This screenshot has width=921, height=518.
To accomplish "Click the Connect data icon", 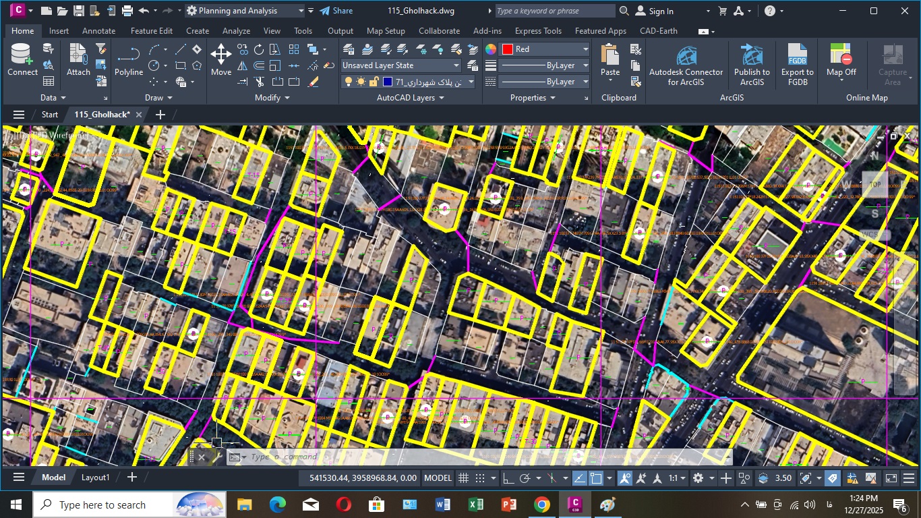I will point(22,60).
